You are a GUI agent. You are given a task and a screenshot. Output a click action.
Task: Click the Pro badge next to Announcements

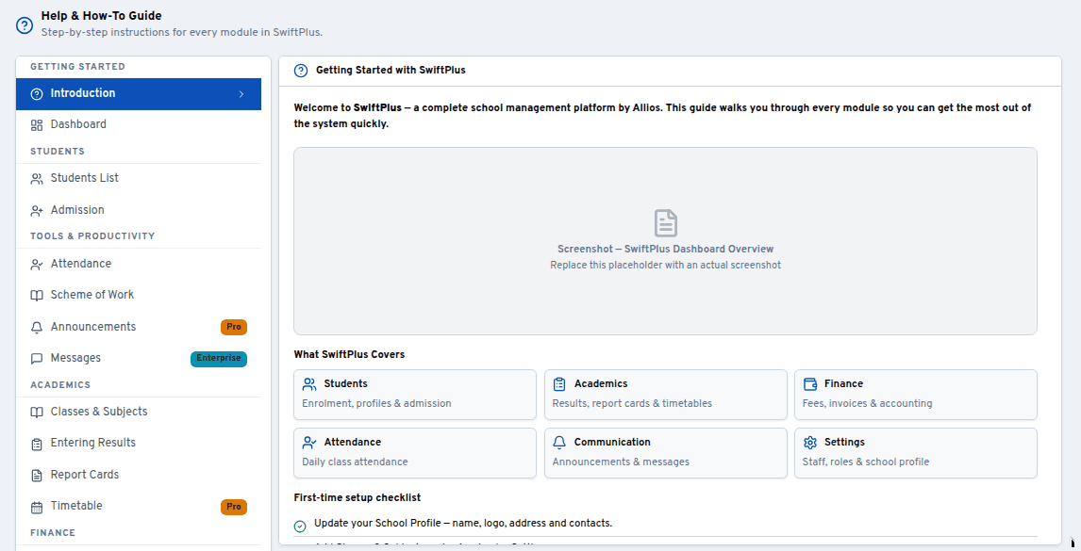pos(234,327)
